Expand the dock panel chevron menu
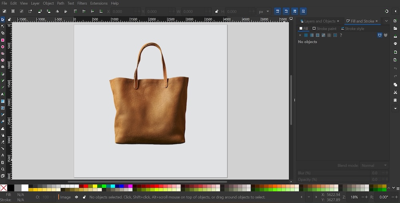The width and height of the screenshot is (400, 203). click(x=386, y=21)
